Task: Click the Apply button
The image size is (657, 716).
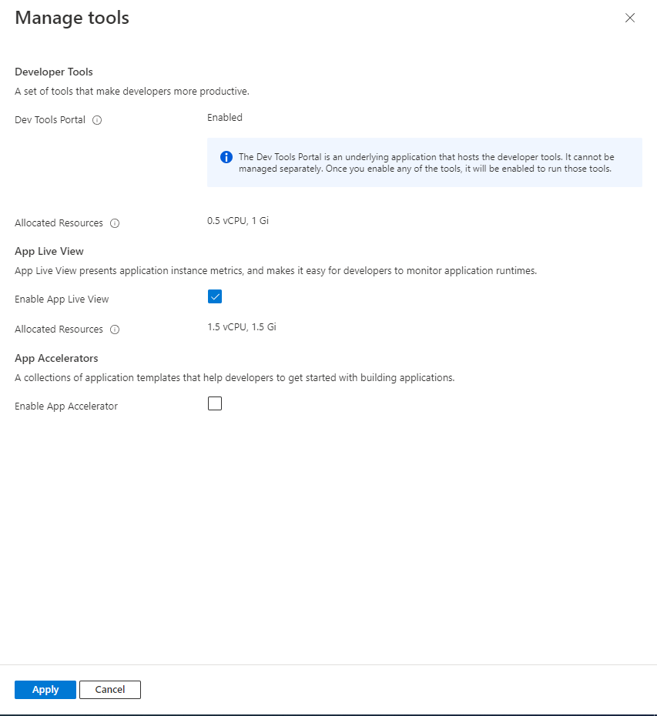Action: click(45, 690)
